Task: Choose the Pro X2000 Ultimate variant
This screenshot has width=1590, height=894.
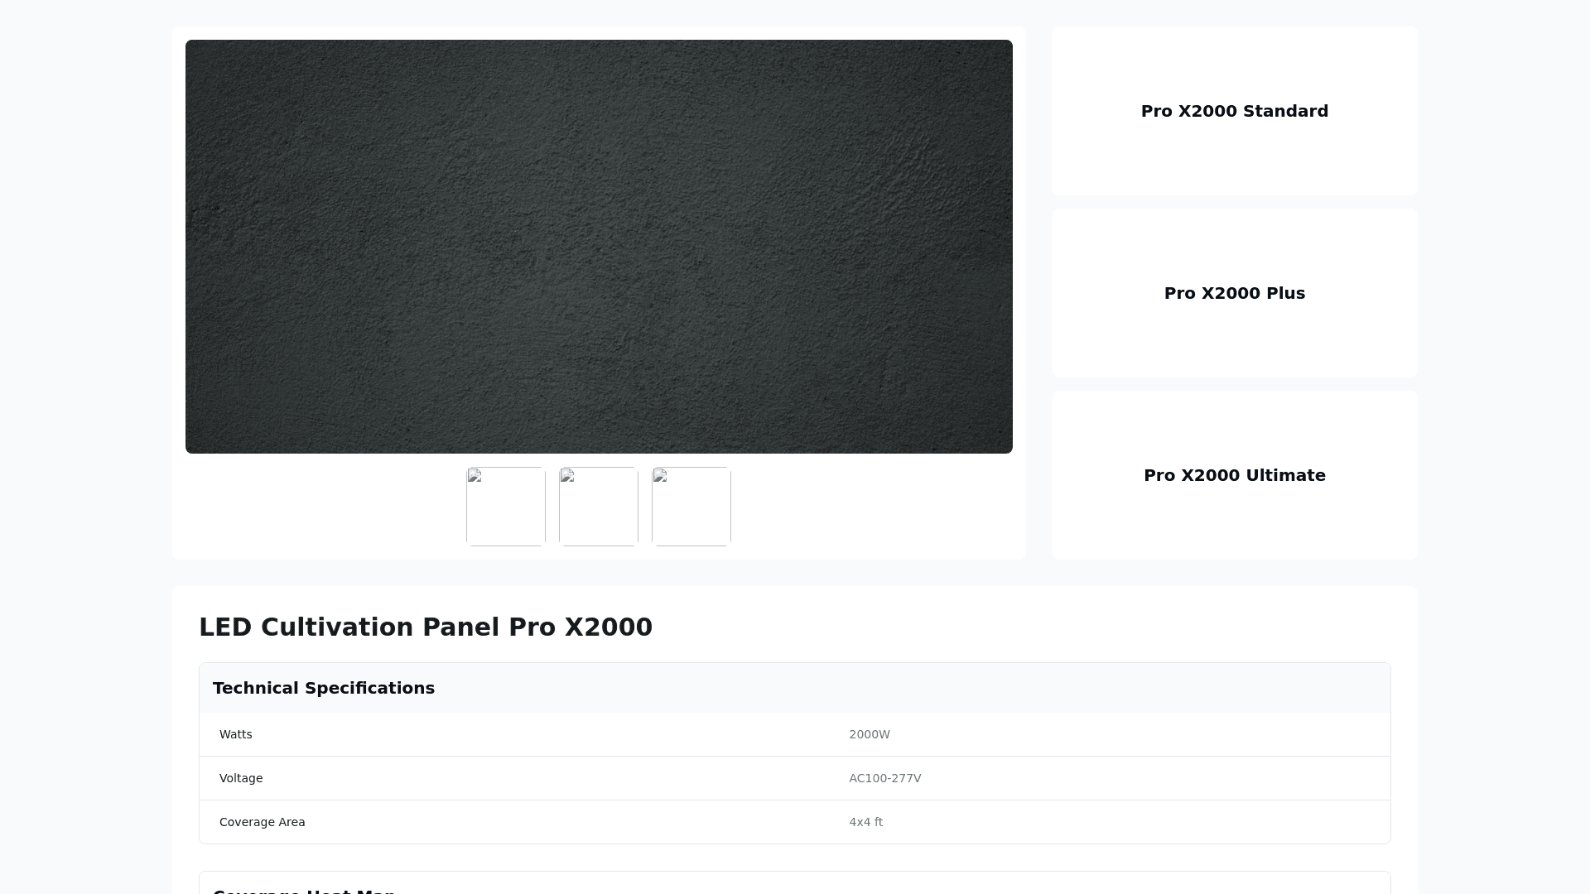Action: pos(1234,475)
